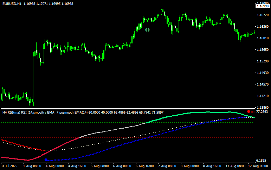Click the 1 Aug 08:00 time label
Image resolution: width=271 pixels, height=170 pixels.
(32, 166)
